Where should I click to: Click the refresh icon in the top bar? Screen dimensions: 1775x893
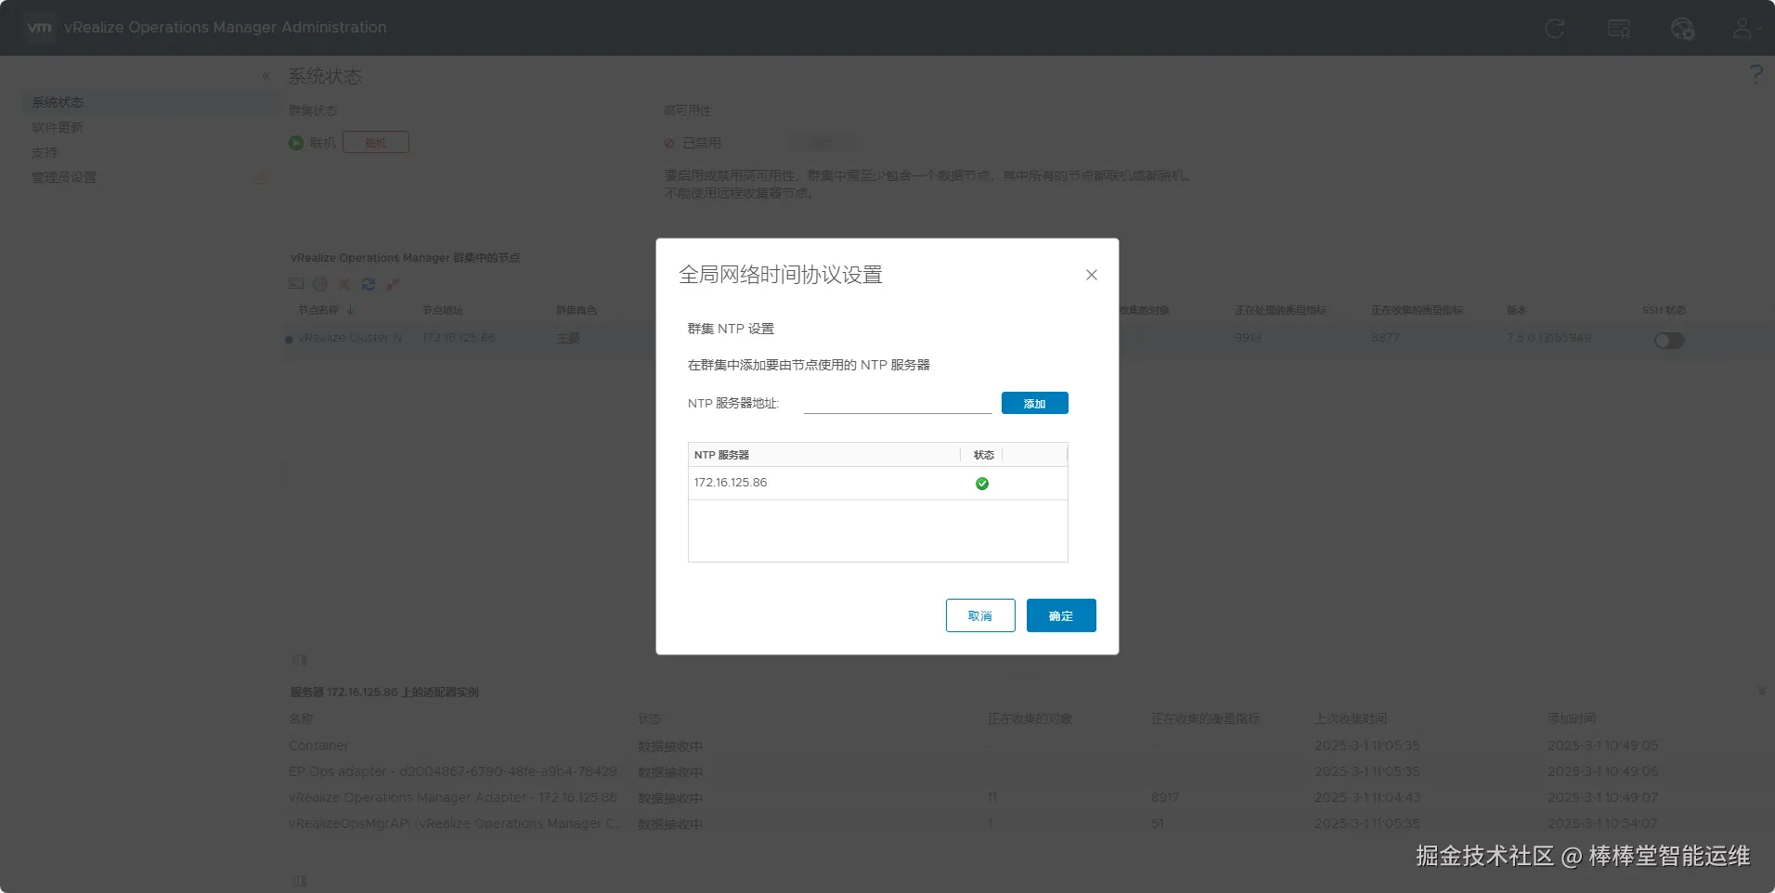click(1555, 29)
